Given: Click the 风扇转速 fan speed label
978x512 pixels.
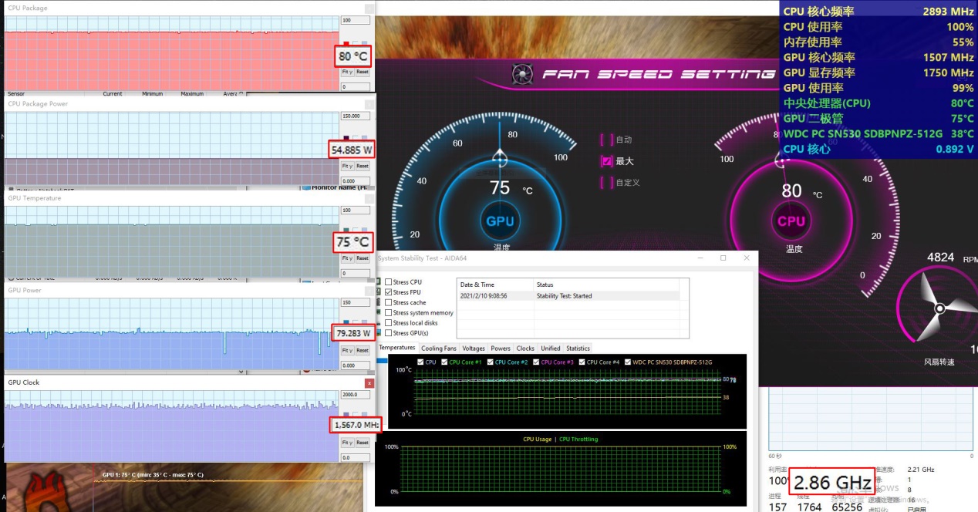Looking at the screenshot, I should click(939, 362).
